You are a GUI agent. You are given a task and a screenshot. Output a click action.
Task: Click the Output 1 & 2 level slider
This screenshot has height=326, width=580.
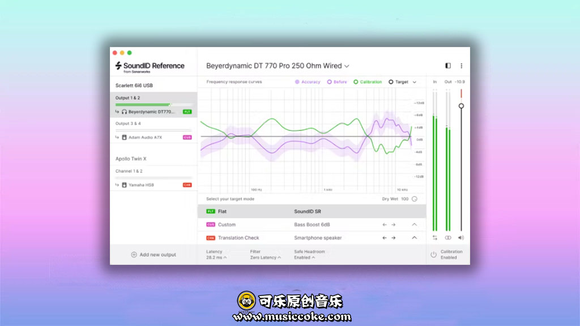153,105
